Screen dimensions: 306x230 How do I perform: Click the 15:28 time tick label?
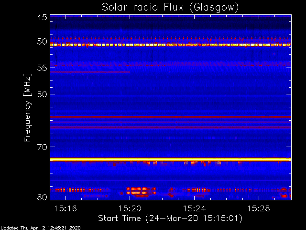(x=259, y=208)
